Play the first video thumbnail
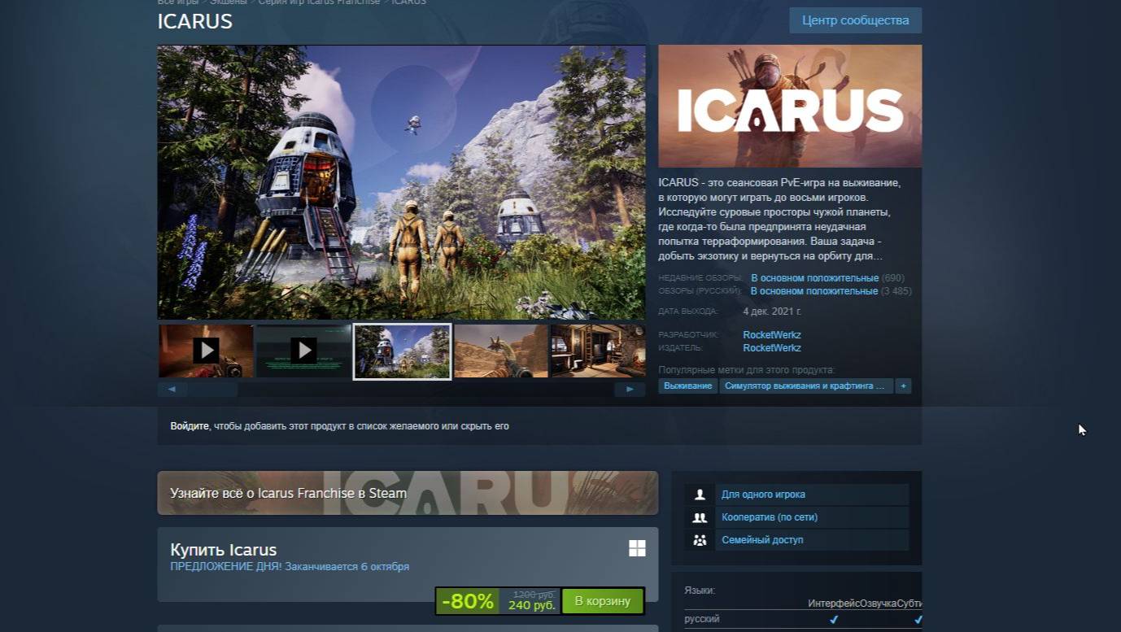Image resolution: width=1121 pixels, height=632 pixels. [x=206, y=351]
